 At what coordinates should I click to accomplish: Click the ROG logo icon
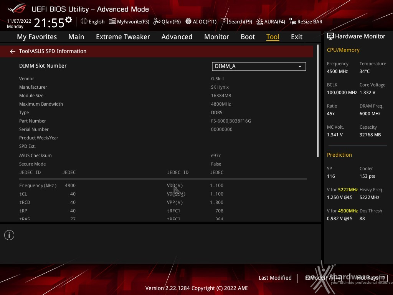click(17, 8)
